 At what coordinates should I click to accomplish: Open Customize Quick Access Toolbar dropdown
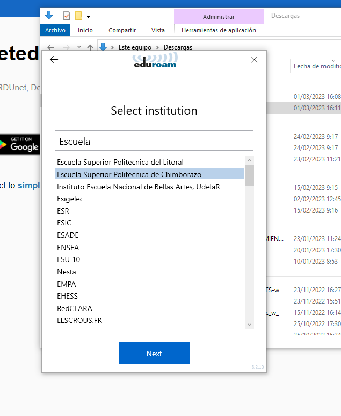coord(88,16)
